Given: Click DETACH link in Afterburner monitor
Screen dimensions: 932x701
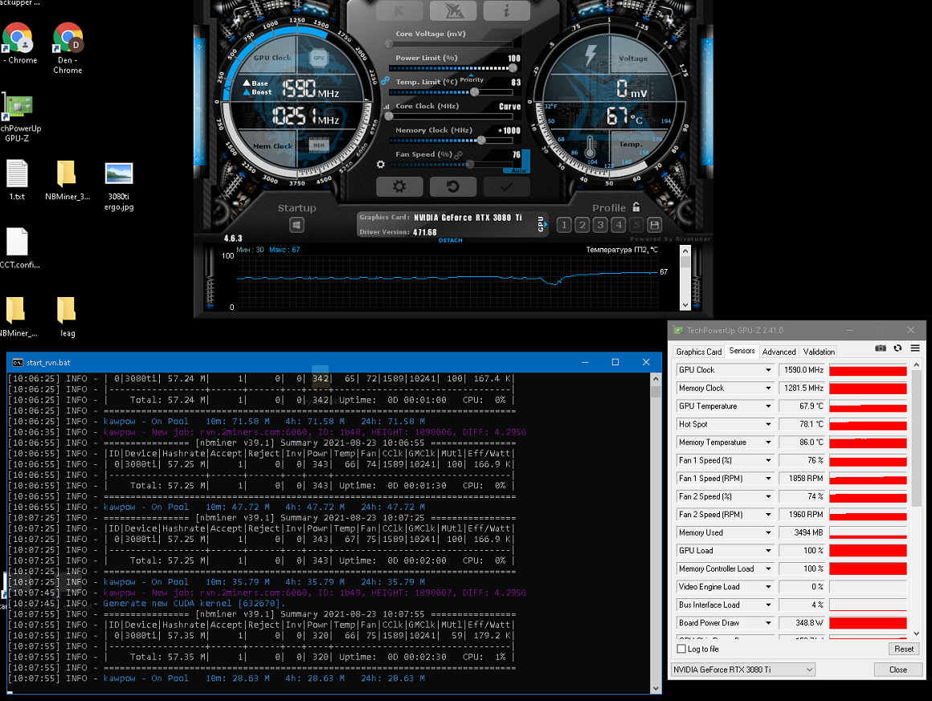Looking at the screenshot, I should (x=451, y=241).
